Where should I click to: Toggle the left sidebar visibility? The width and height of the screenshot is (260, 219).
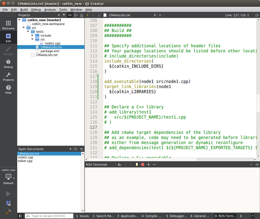pyautogui.click(x=20, y=216)
